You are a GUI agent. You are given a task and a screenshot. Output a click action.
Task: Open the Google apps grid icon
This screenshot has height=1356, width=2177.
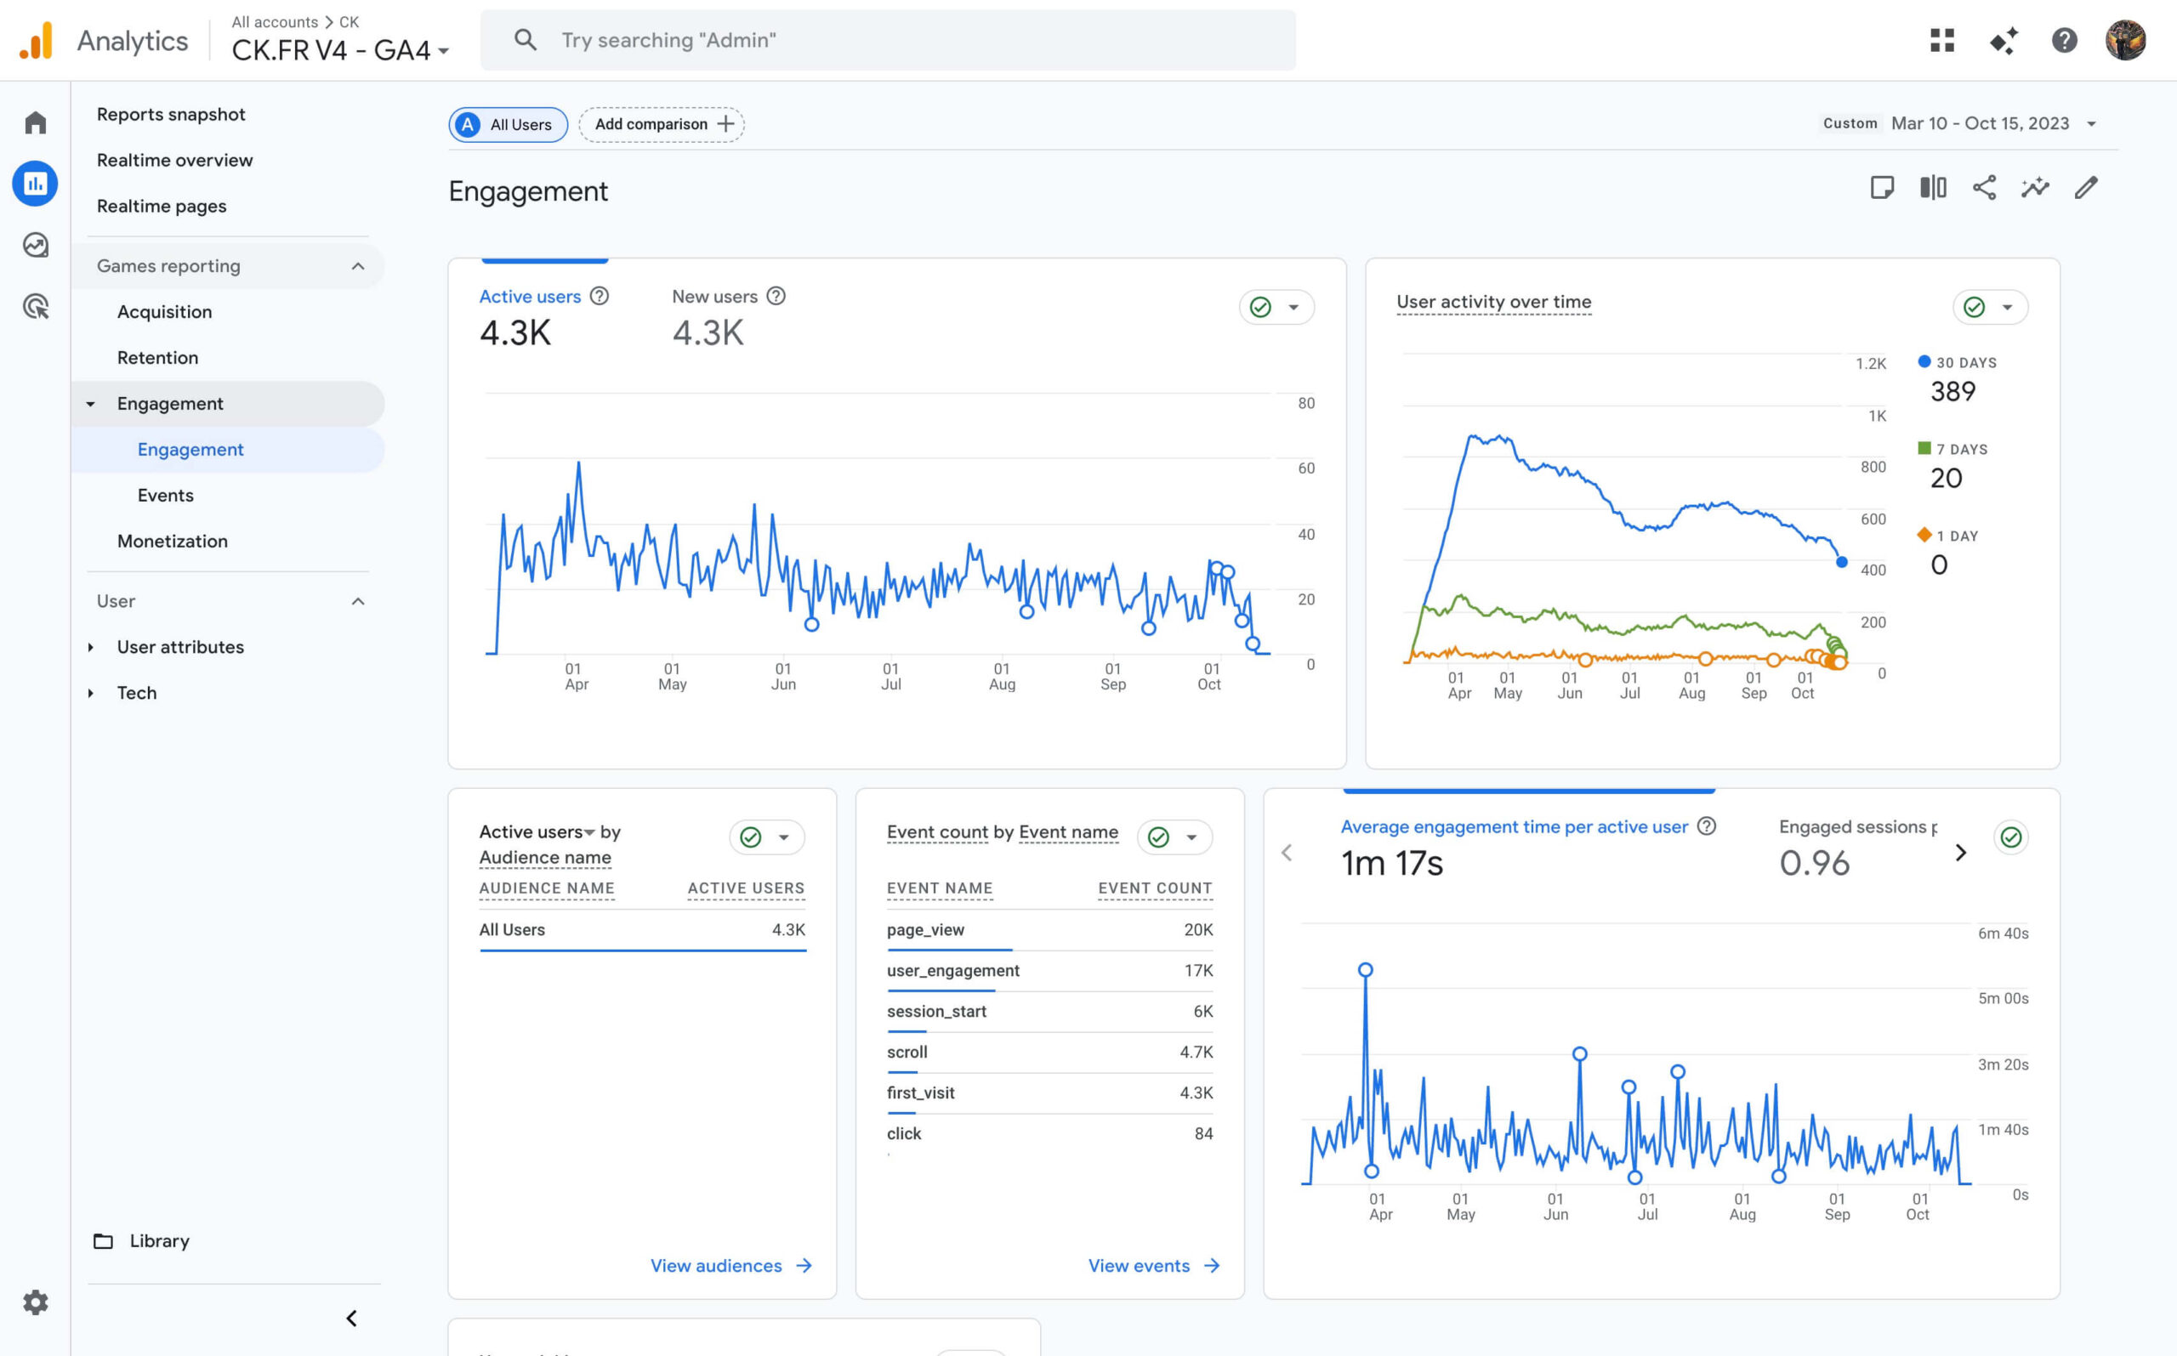pos(1942,40)
